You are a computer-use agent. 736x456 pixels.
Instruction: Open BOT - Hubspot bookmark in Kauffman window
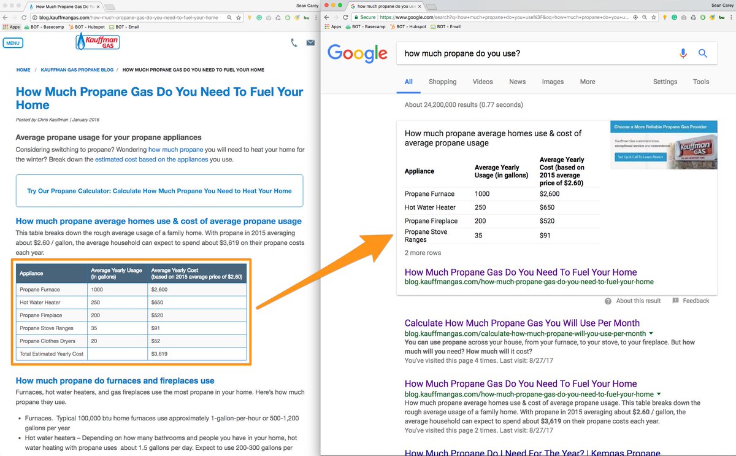point(86,27)
